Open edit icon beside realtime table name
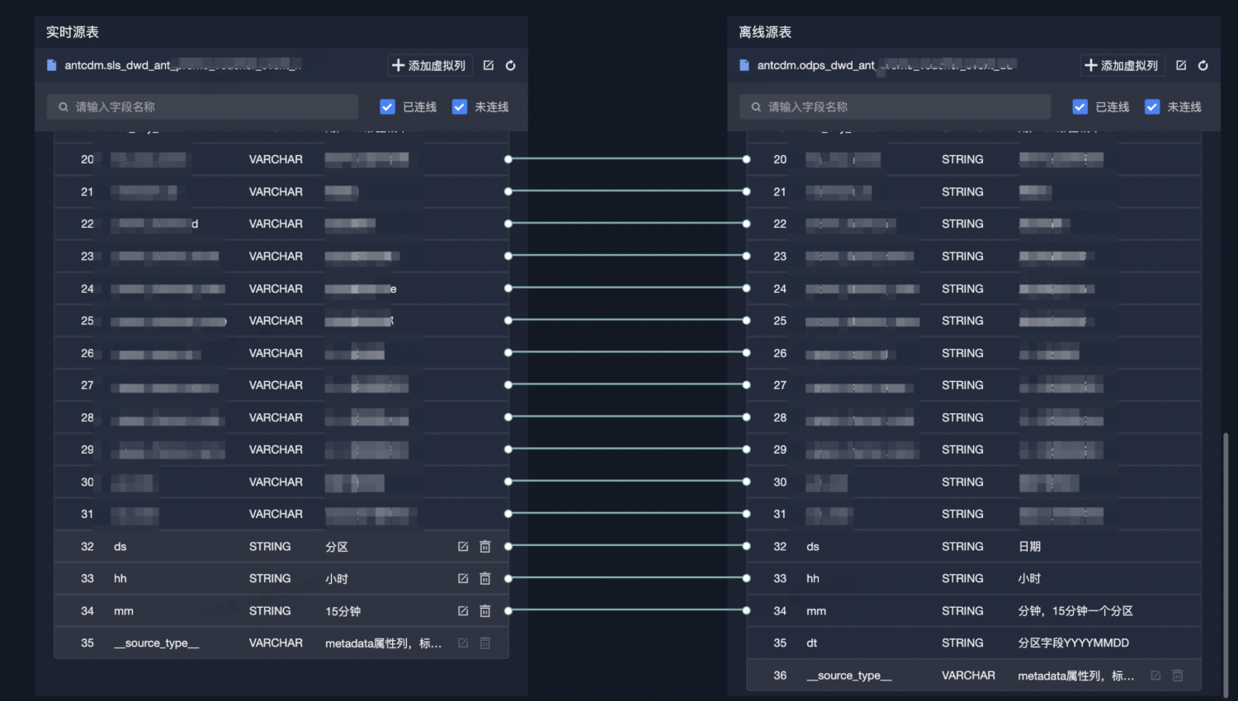1238x701 pixels. click(x=489, y=65)
